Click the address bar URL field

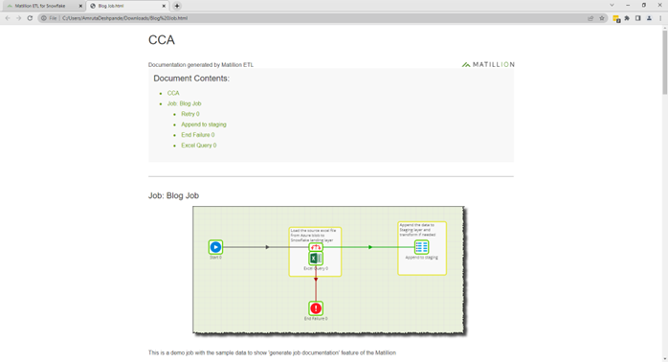tap(315, 18)
